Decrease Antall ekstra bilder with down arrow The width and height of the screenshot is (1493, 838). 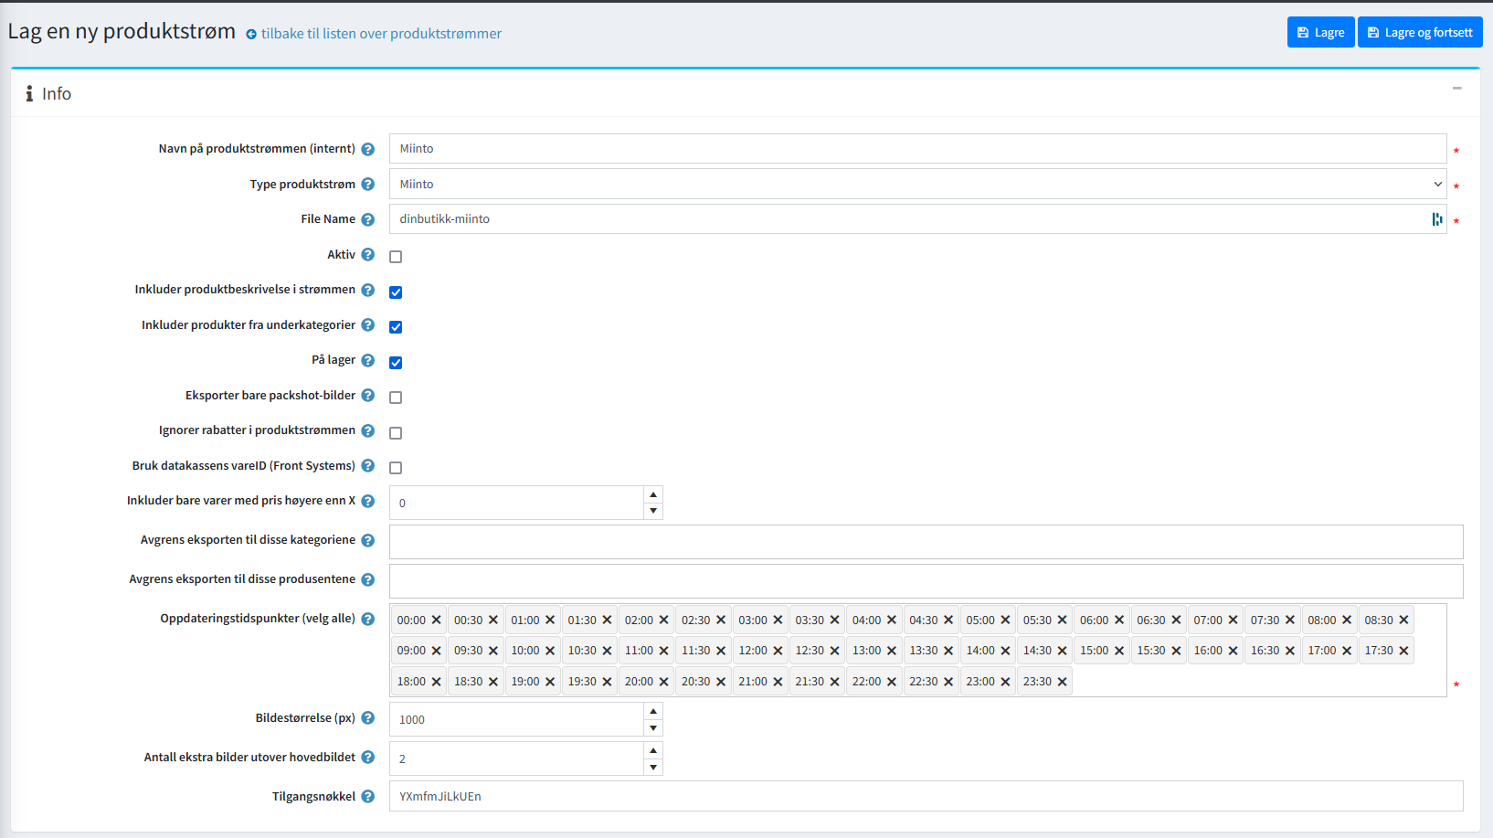click(x=652, y=768)
